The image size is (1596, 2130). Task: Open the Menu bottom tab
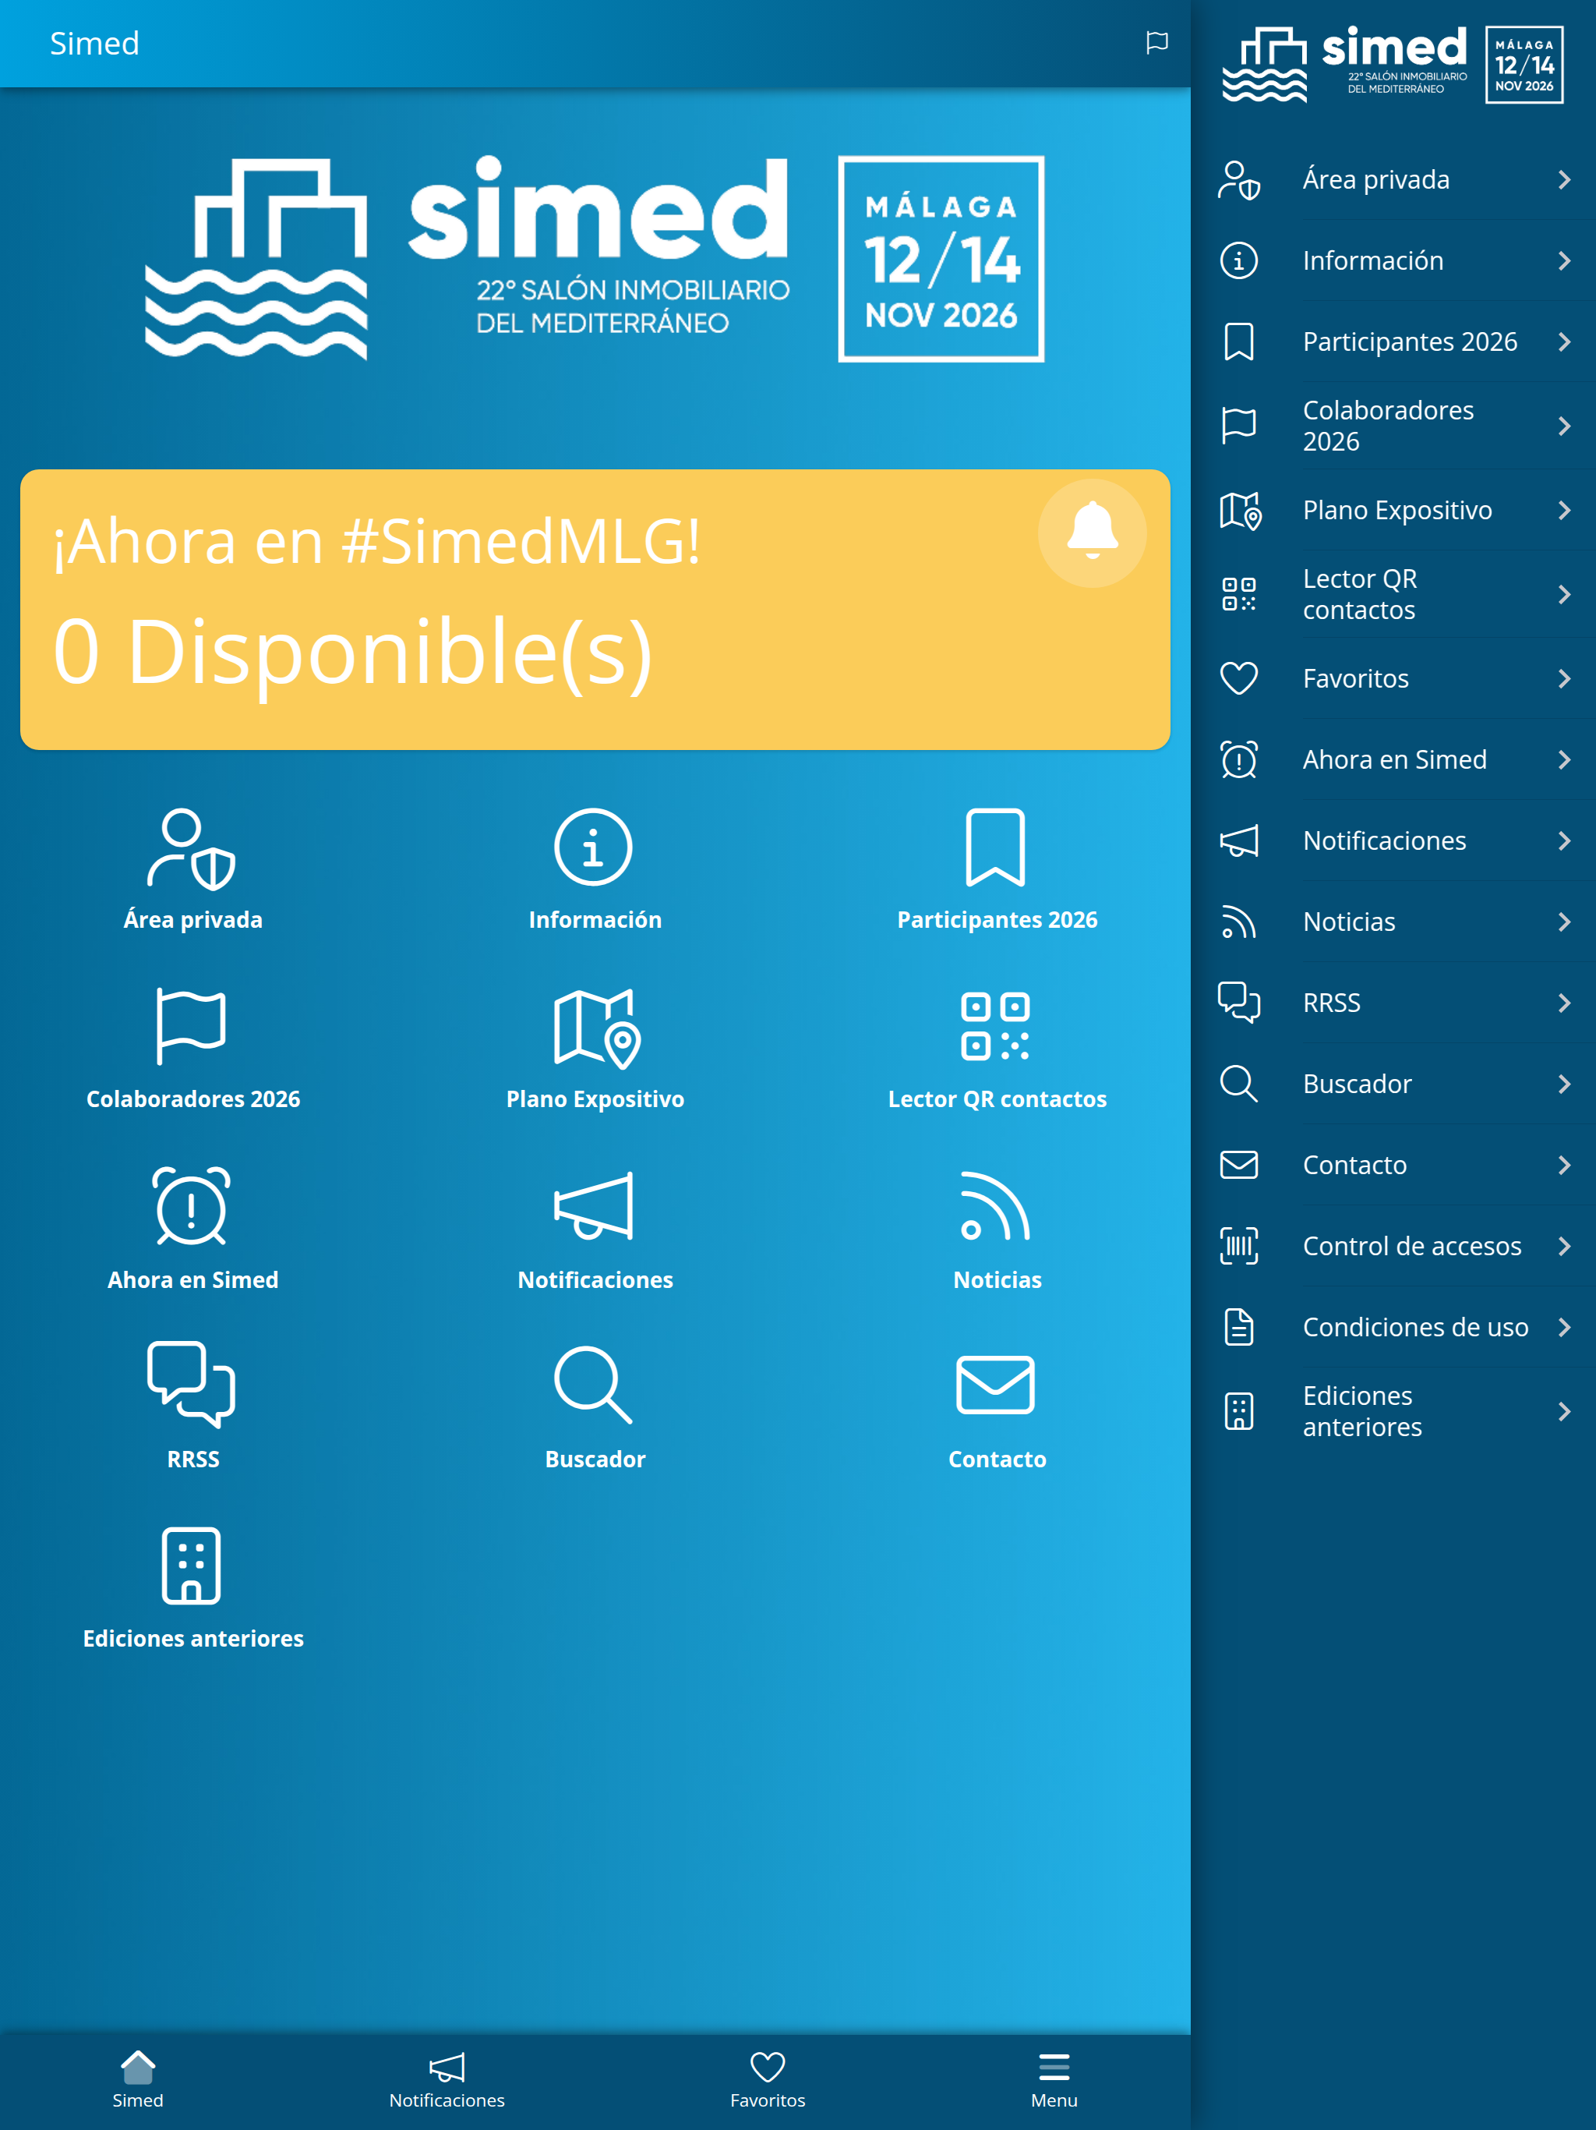click(x=1054, y=2080)
